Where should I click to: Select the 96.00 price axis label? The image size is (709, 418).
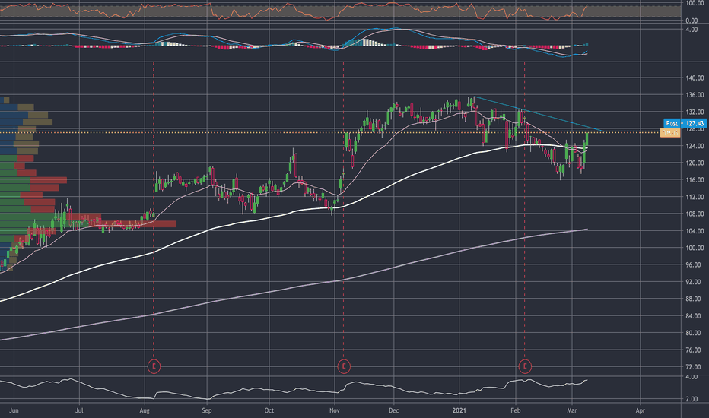coord(695,264)
